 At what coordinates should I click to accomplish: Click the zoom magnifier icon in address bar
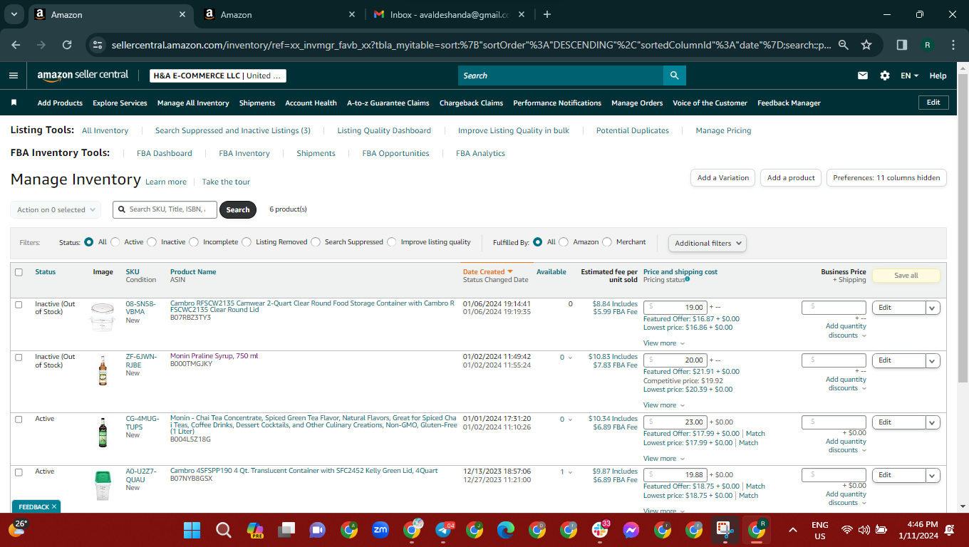coord(844,45)
